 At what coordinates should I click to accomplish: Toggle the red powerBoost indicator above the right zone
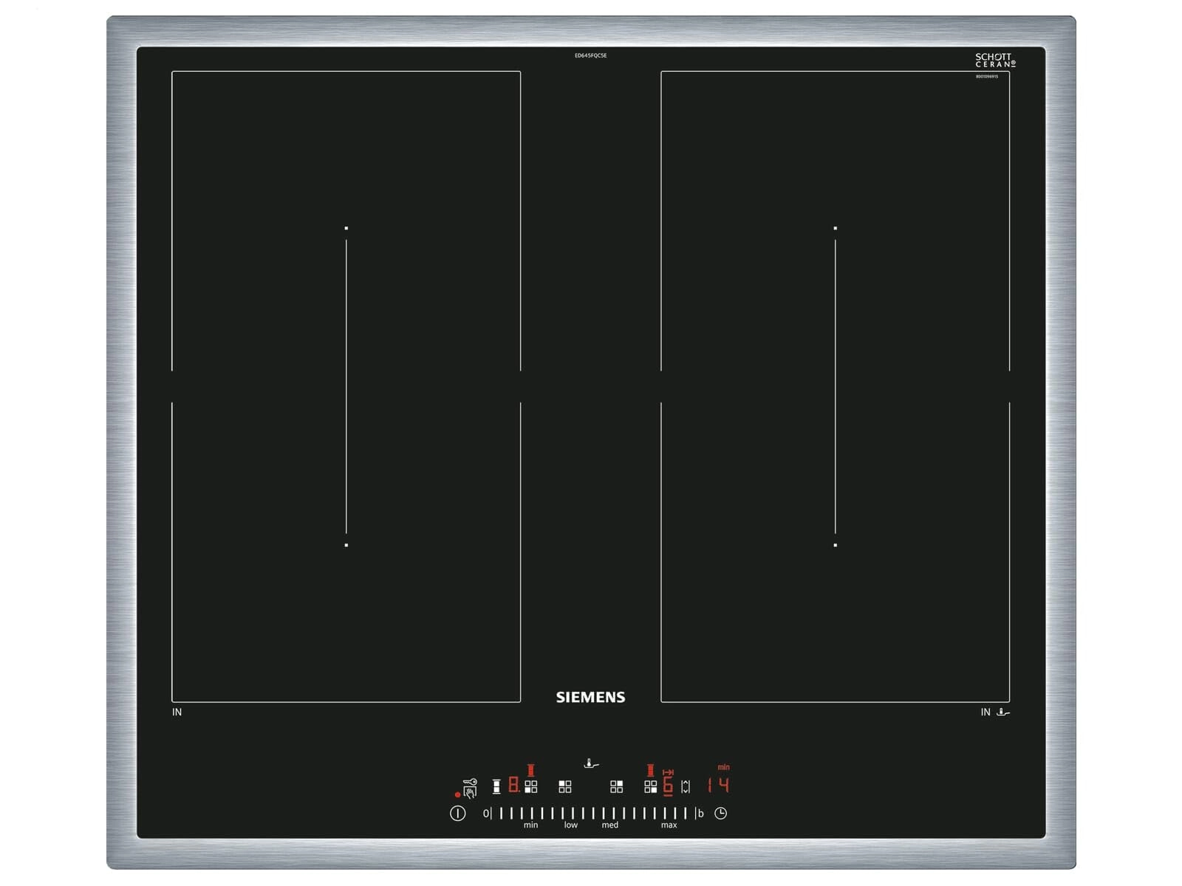650,771
